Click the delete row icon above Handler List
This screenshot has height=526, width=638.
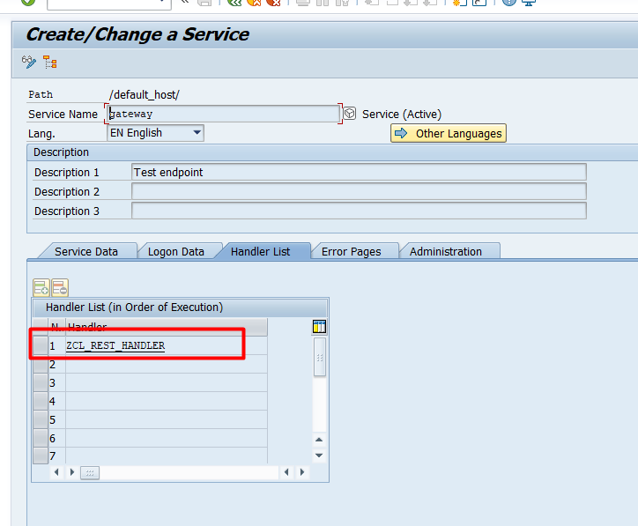pos(59,287)
